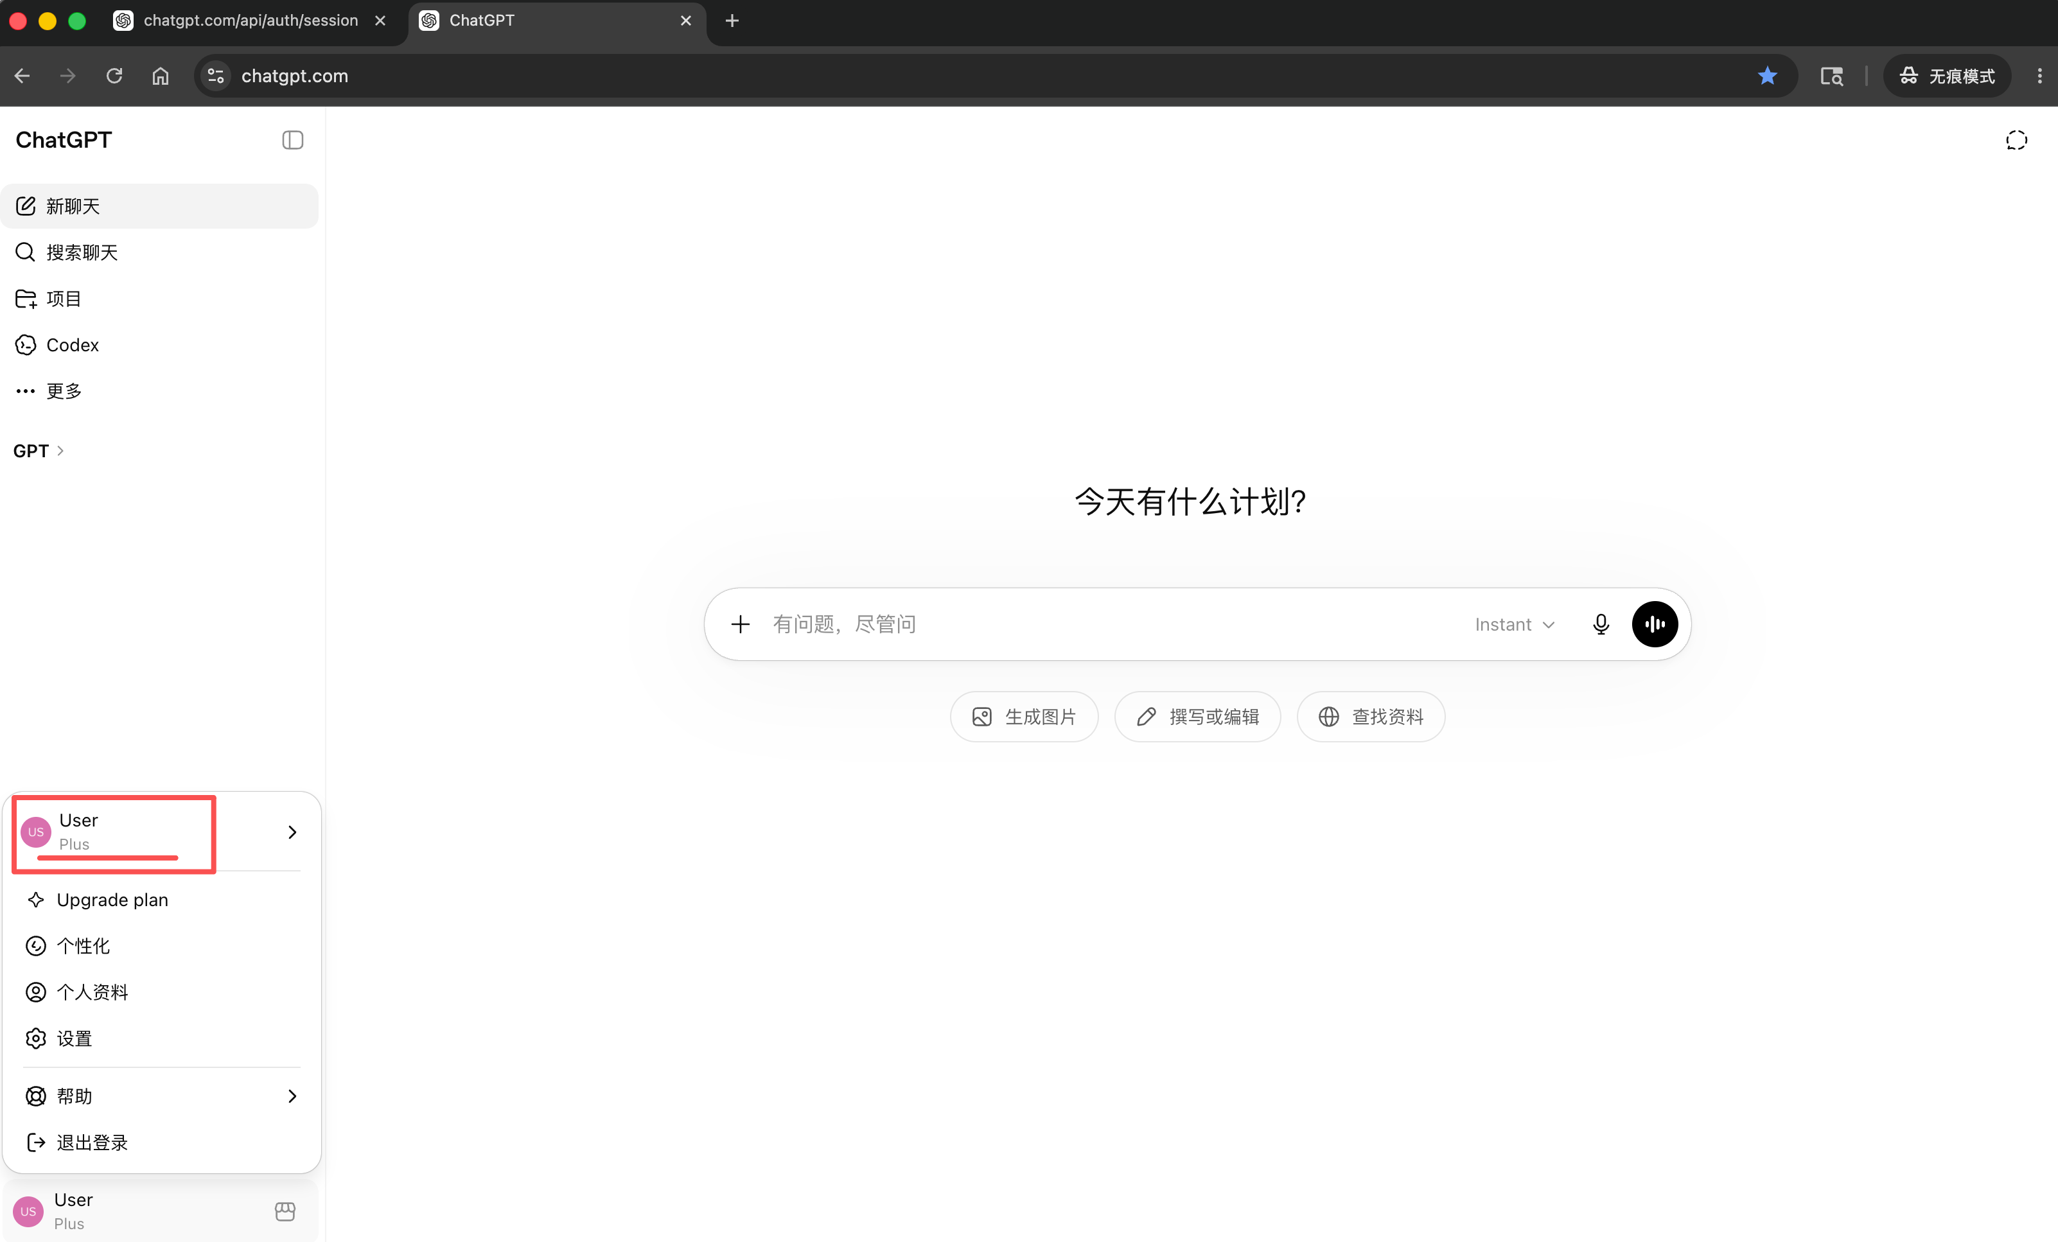
Task: Open the Instant model dropdown
Action: tap(1513, 624)
